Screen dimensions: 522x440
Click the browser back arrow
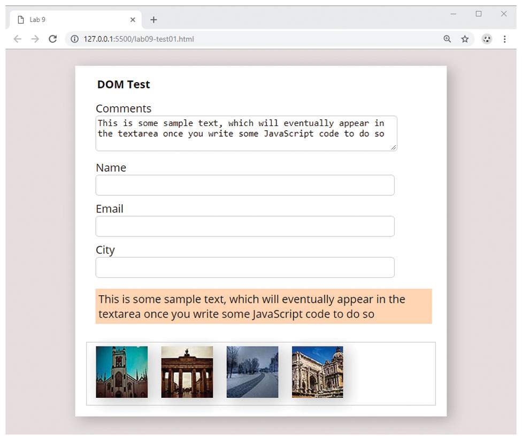(x=18, y=39)
